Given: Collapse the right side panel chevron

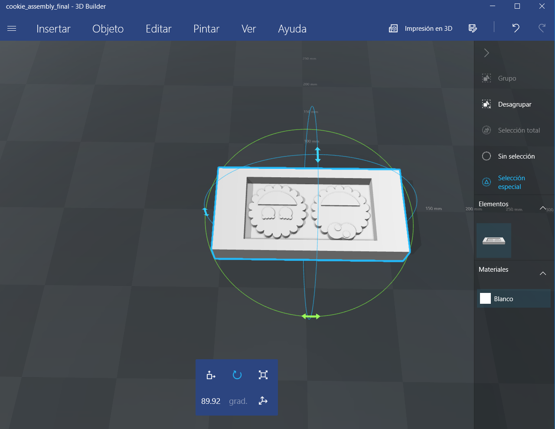Looking at the screenshot, I should pyautogui.click(x=486, y=53).
